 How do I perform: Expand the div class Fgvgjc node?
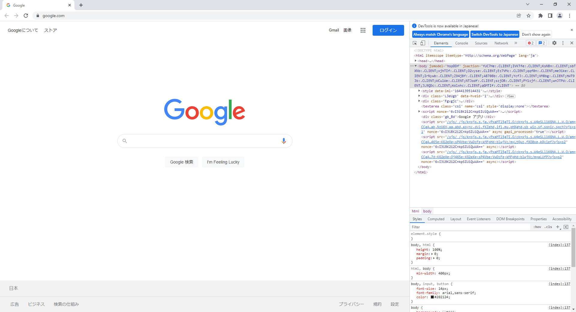tap(419, 101)
